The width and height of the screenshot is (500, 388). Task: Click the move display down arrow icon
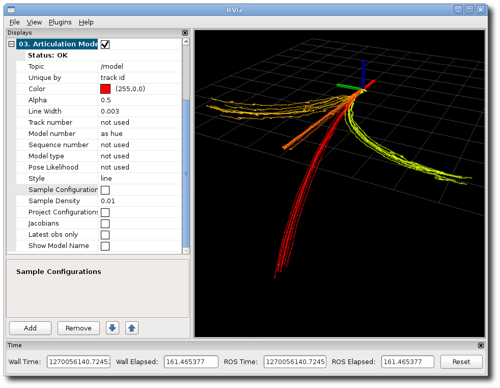113,328
